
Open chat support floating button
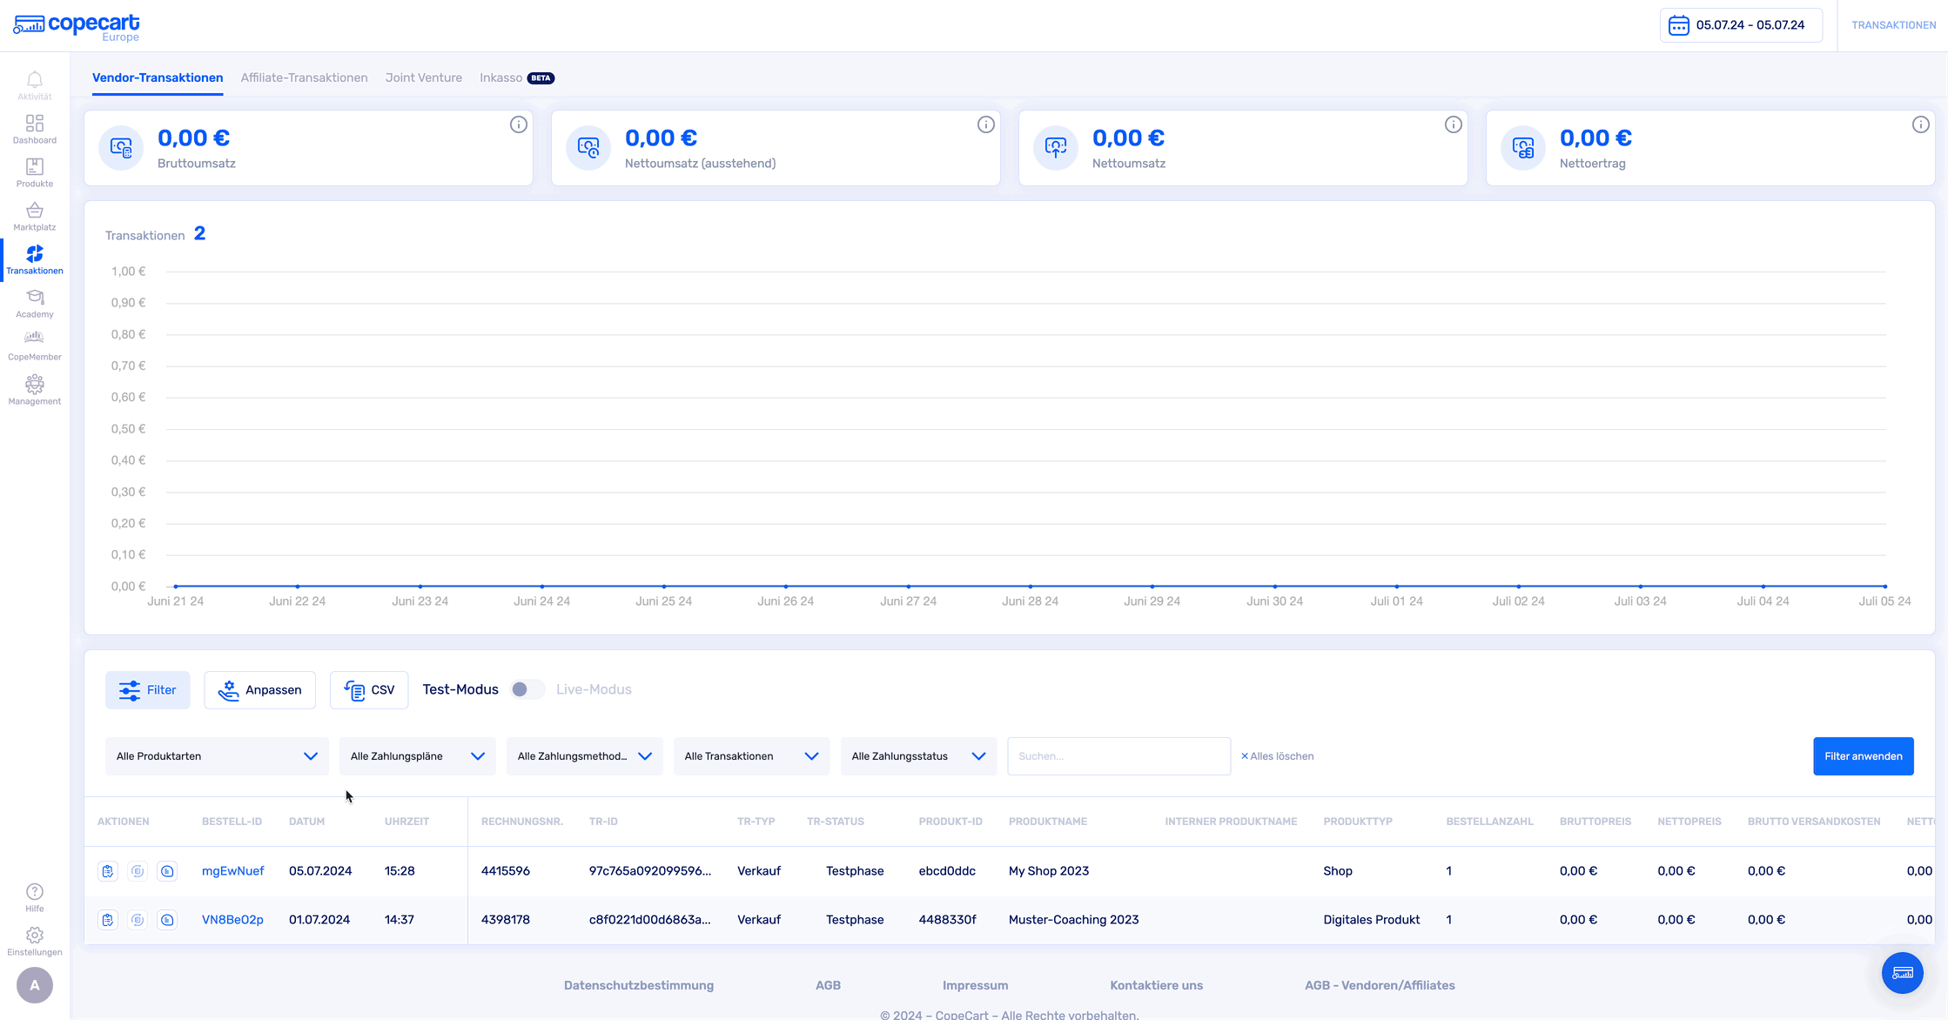coord(1902,972)
